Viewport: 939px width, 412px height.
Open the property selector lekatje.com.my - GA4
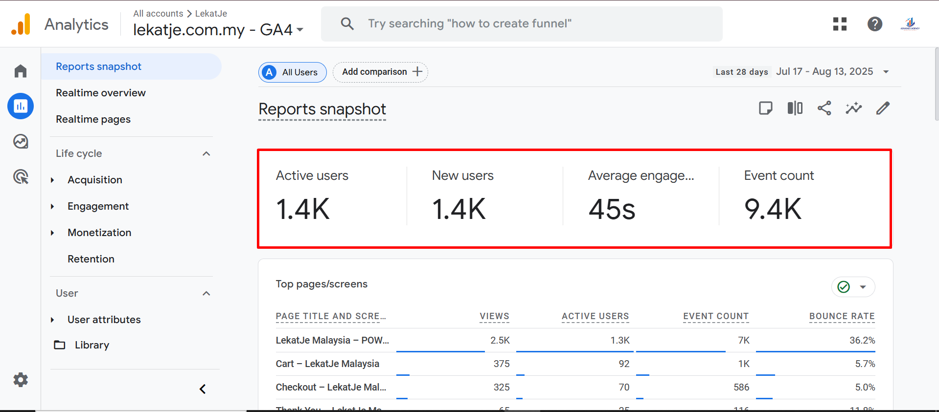[218, 30]
